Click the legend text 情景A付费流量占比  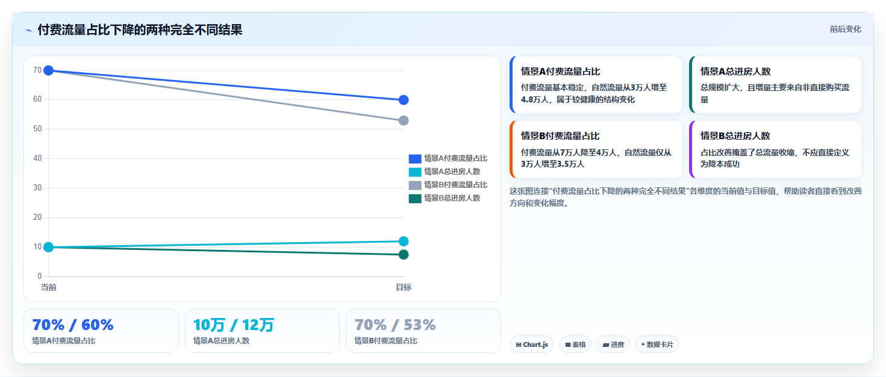(455, 158)
